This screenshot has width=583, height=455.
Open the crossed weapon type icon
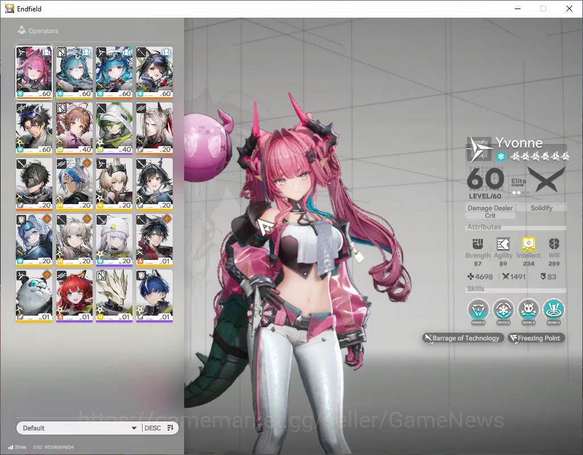547,180
